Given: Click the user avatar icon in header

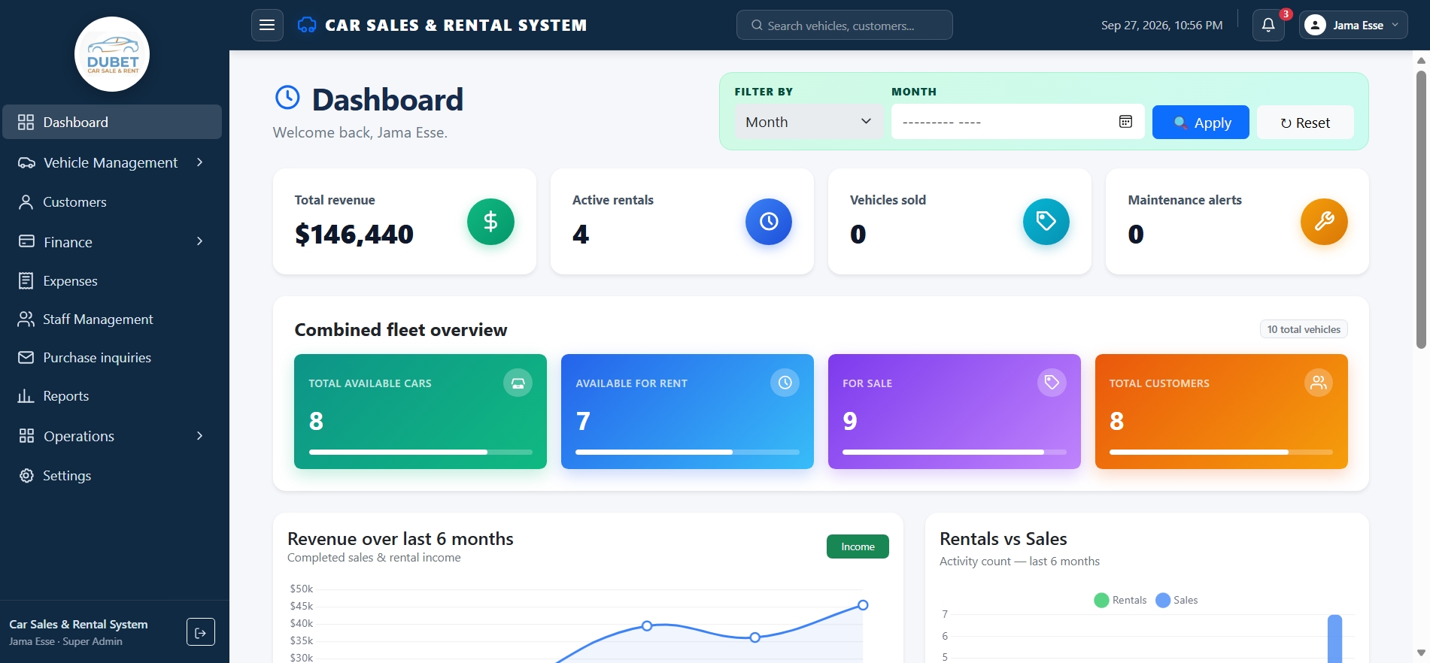Looking at the screenshot, I should [1315, 26].
